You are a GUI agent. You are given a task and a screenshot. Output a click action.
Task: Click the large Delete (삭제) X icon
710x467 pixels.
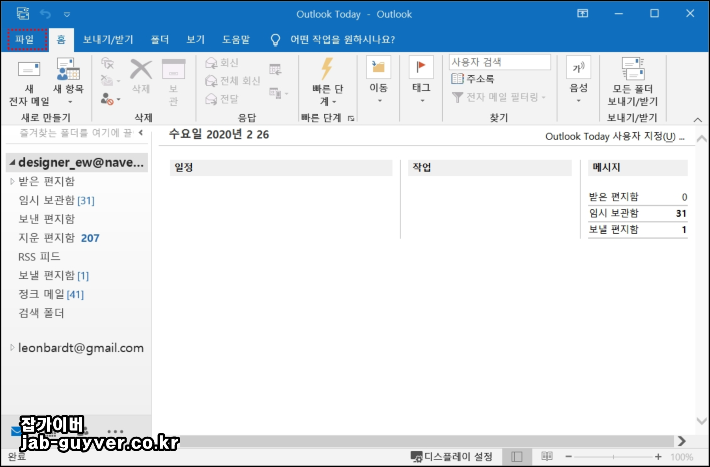point(141,69)
